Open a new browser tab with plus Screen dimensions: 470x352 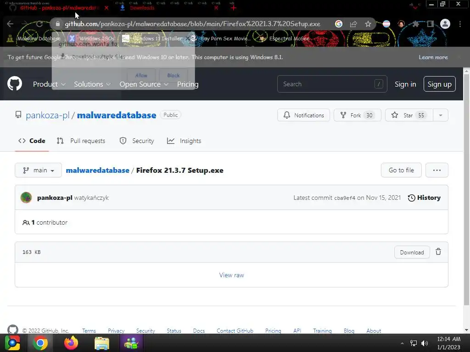point(234,8)
